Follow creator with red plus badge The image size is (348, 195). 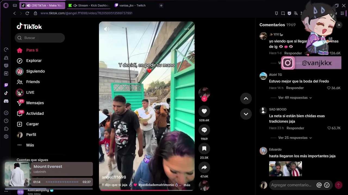pos(204,99)
